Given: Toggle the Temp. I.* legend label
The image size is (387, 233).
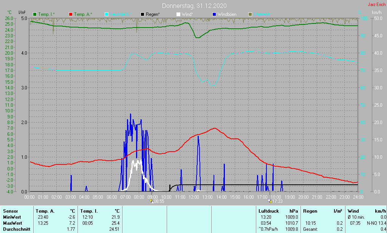Looking at the screenshot, I should coord(46,15).
